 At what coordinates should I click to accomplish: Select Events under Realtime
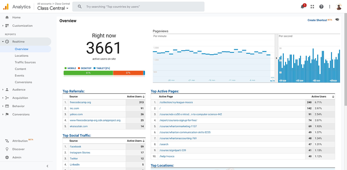point(19,76)
